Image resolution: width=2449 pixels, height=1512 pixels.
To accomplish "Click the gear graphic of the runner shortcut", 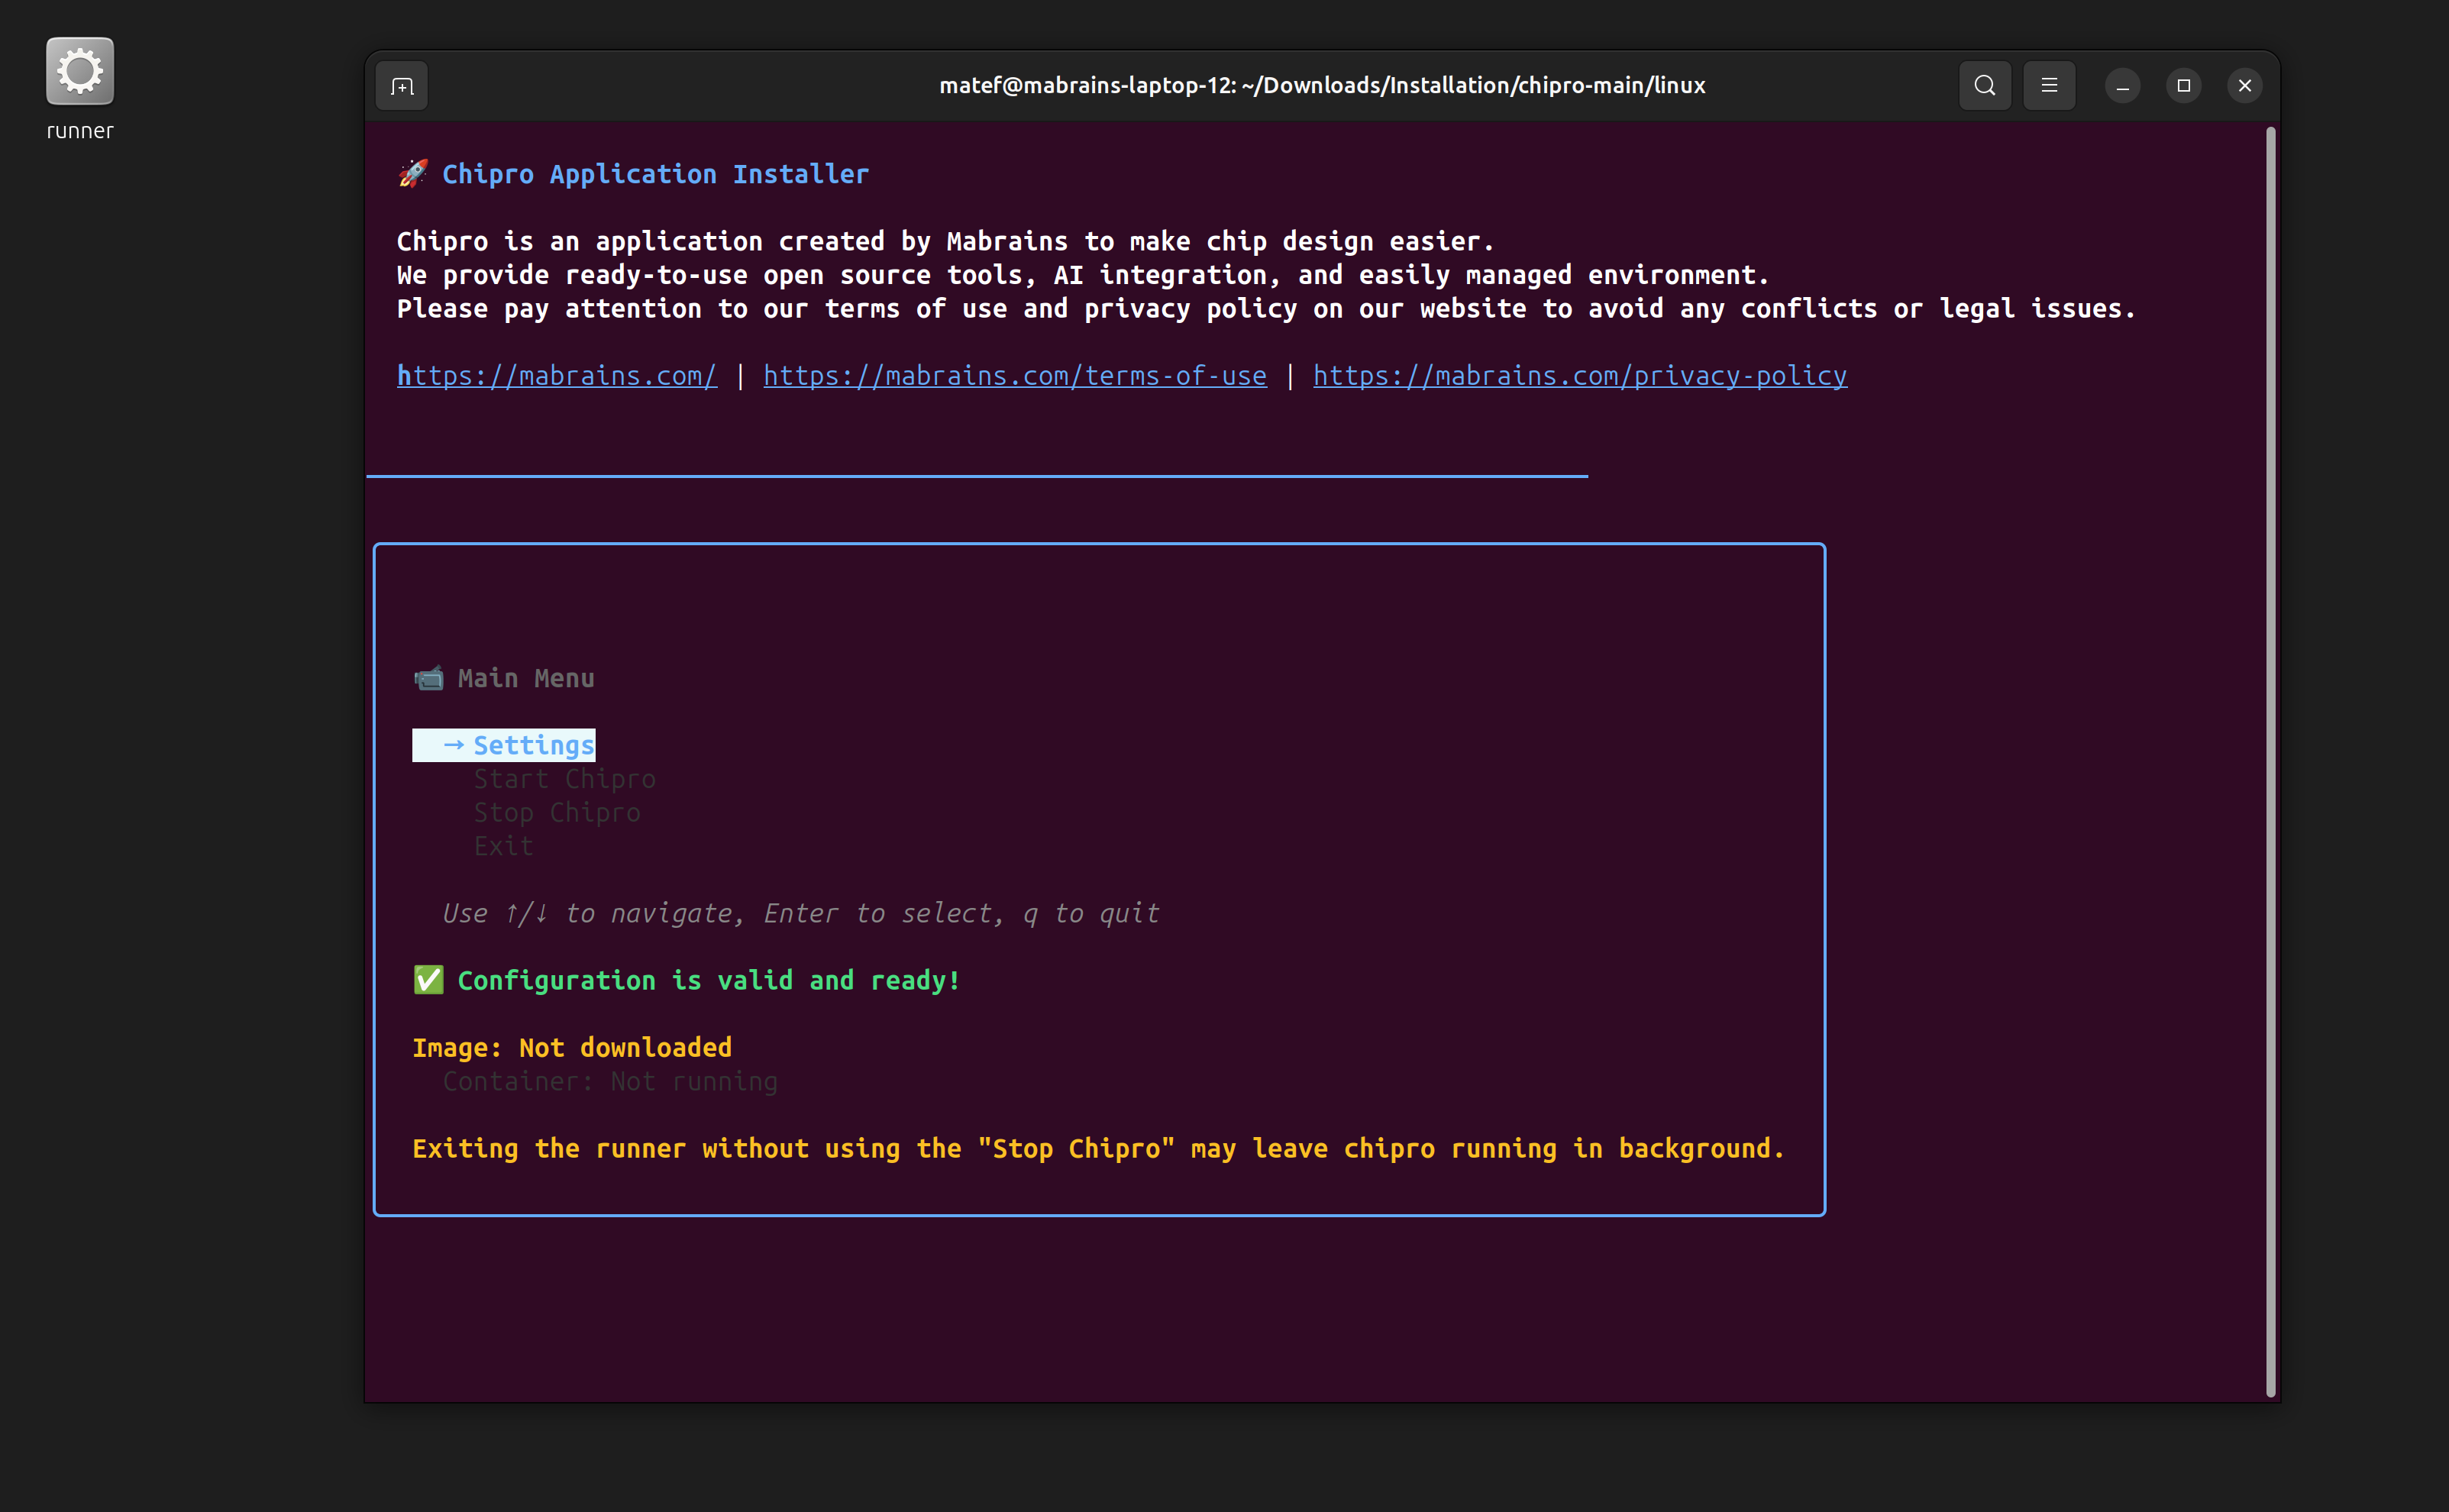I will pyautogui.click(x=79, y=70).
